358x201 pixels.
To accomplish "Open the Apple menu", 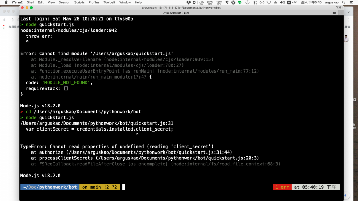I will coord(6,2).
